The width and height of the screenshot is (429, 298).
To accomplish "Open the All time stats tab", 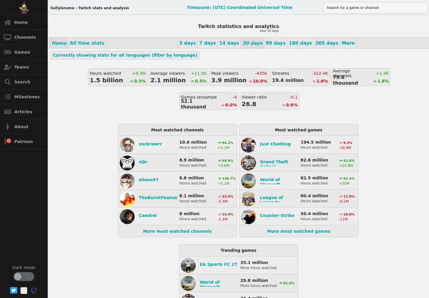I will click(x=87, y=43).
